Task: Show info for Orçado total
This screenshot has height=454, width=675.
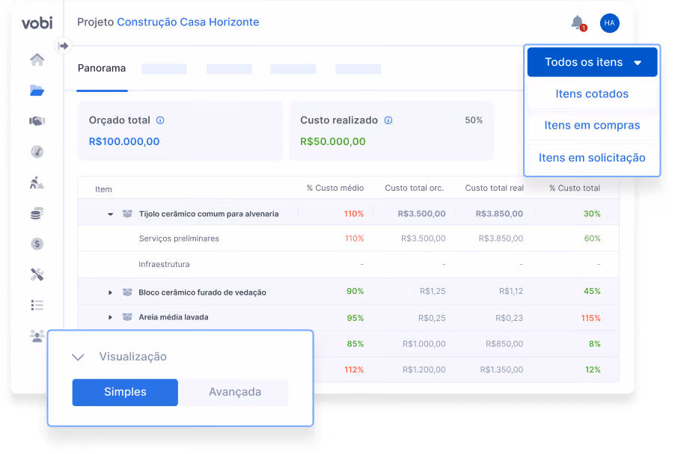Action: (x=160, y=120)
